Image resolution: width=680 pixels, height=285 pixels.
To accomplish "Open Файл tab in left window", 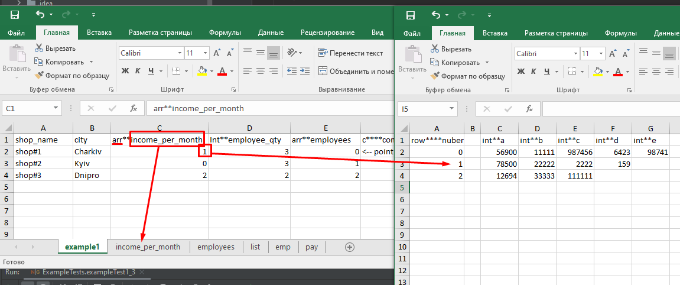I will (x=16, y=33).
